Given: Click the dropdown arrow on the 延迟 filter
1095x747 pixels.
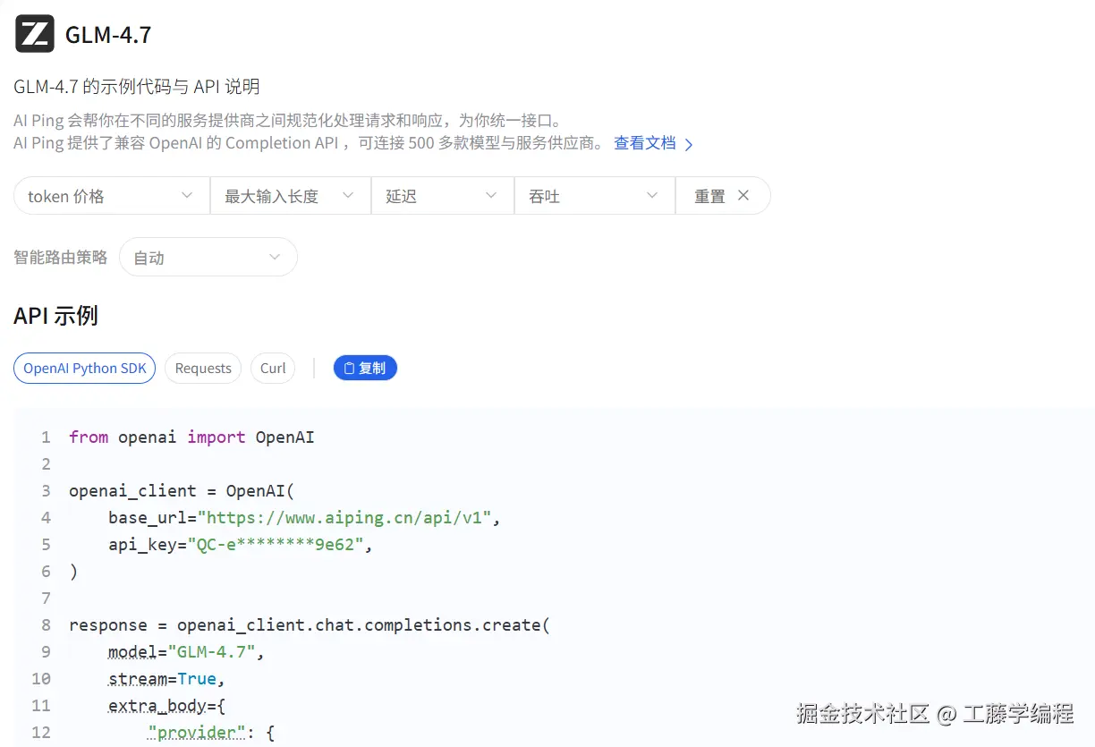Looking at the screenshot, I should pos(491,195).
